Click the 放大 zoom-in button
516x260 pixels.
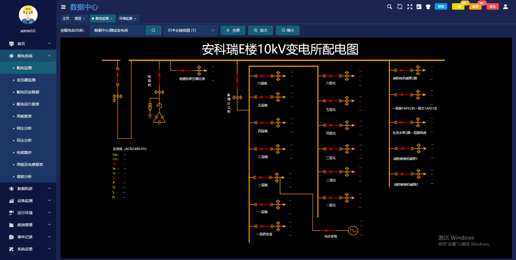coord(260,30)
